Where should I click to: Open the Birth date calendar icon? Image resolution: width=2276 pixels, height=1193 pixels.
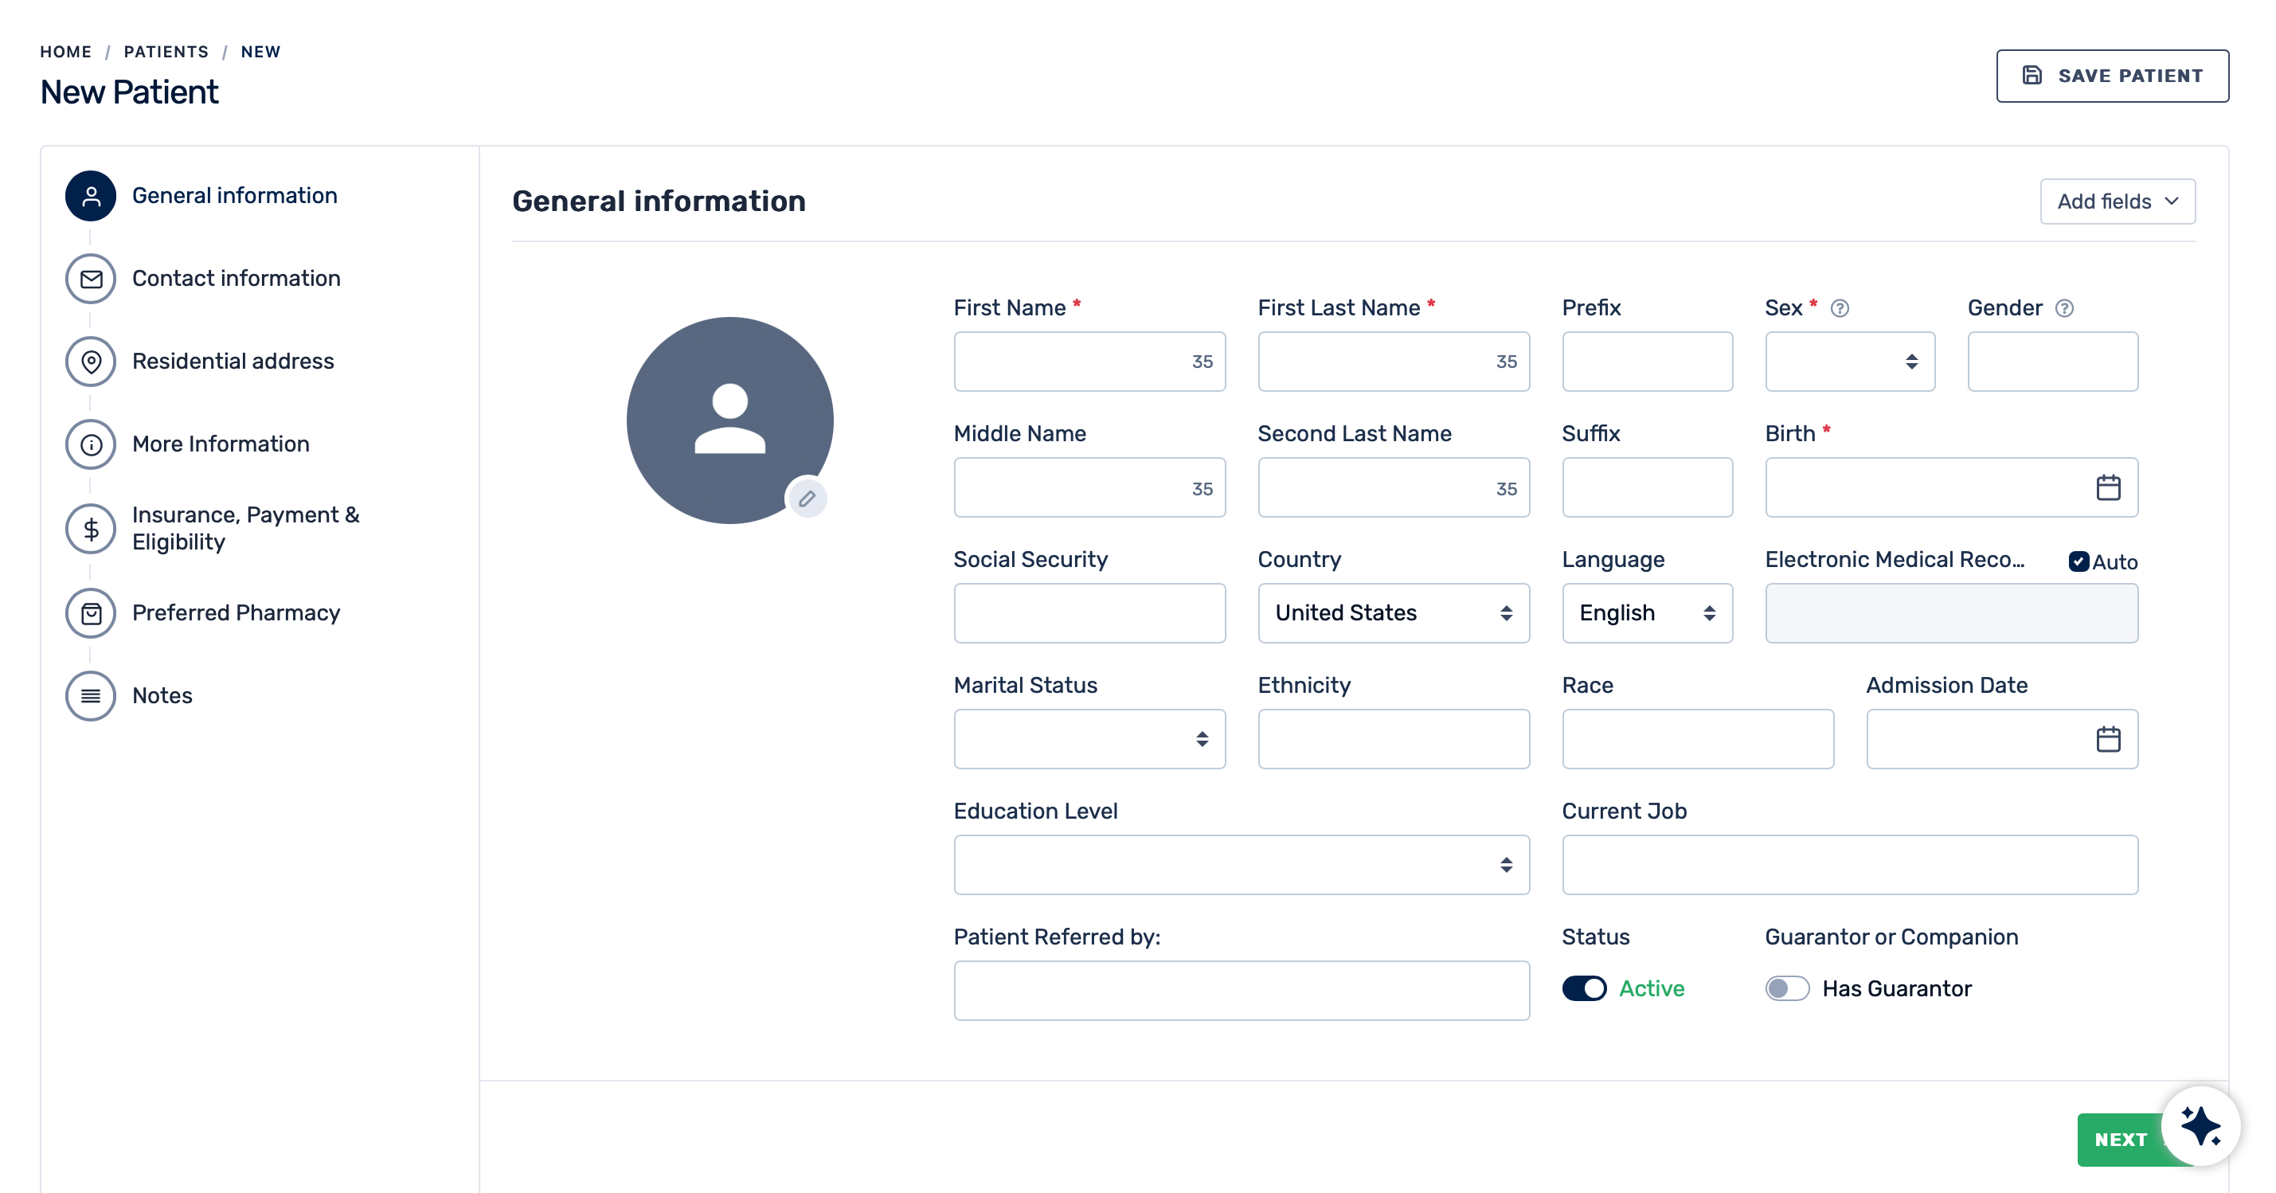tap(2108, 487)
